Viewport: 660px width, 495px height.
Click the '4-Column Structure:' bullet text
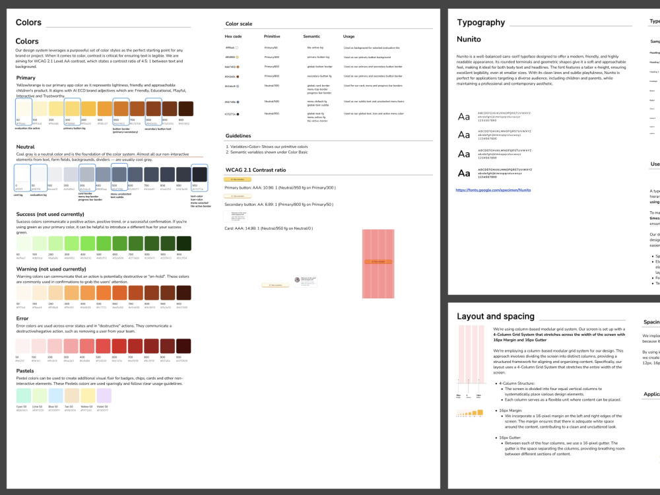517,383
